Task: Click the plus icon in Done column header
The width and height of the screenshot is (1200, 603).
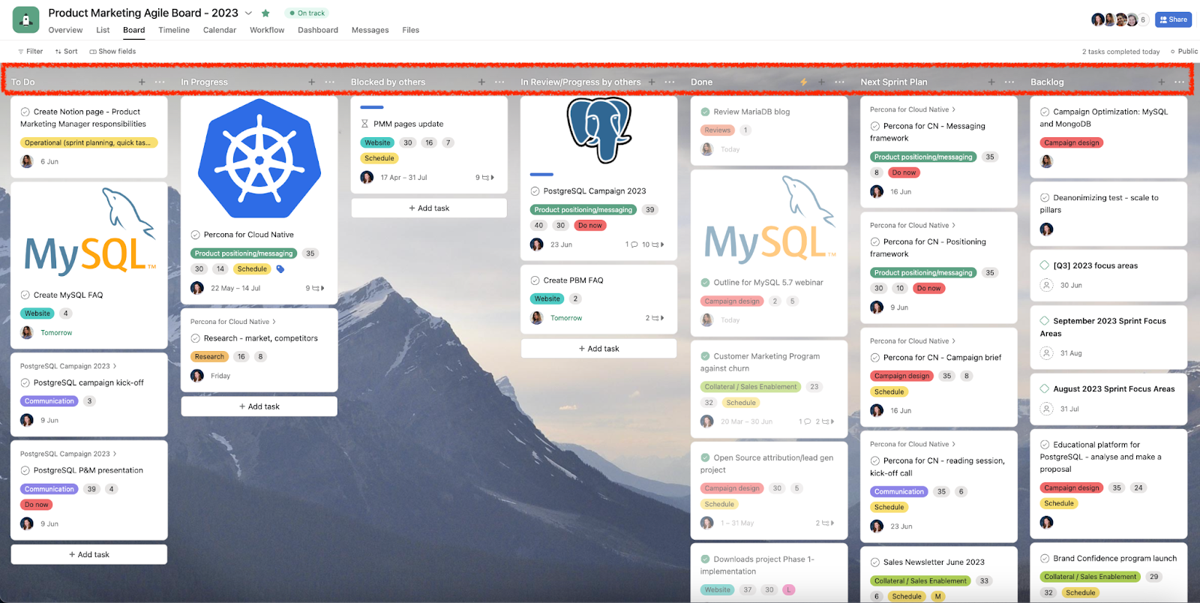Action: click(821, 82)
